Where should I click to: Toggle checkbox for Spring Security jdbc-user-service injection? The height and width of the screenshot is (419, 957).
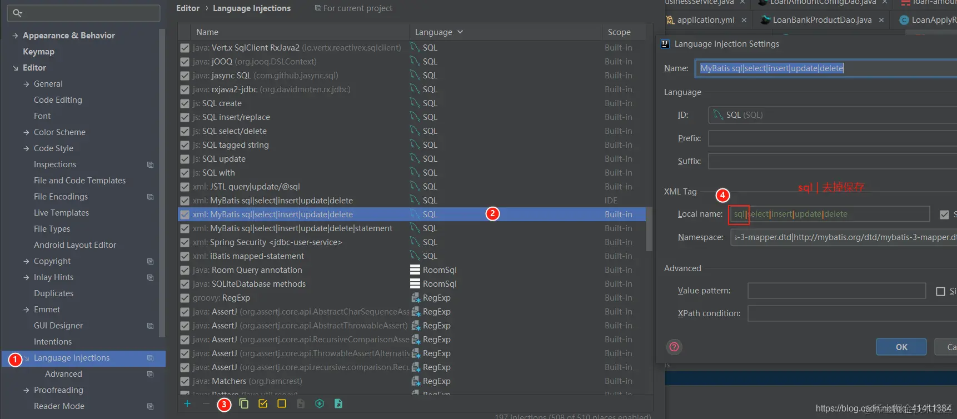[x=185, y=242]
